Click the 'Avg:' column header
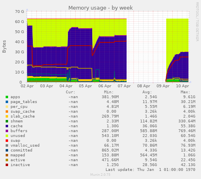The width and height of the screenshot is (201, 179). click(147, 92)
